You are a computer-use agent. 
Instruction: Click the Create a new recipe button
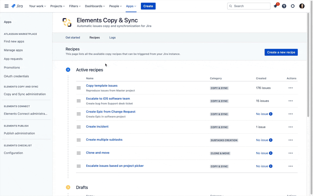pos(281,52)
